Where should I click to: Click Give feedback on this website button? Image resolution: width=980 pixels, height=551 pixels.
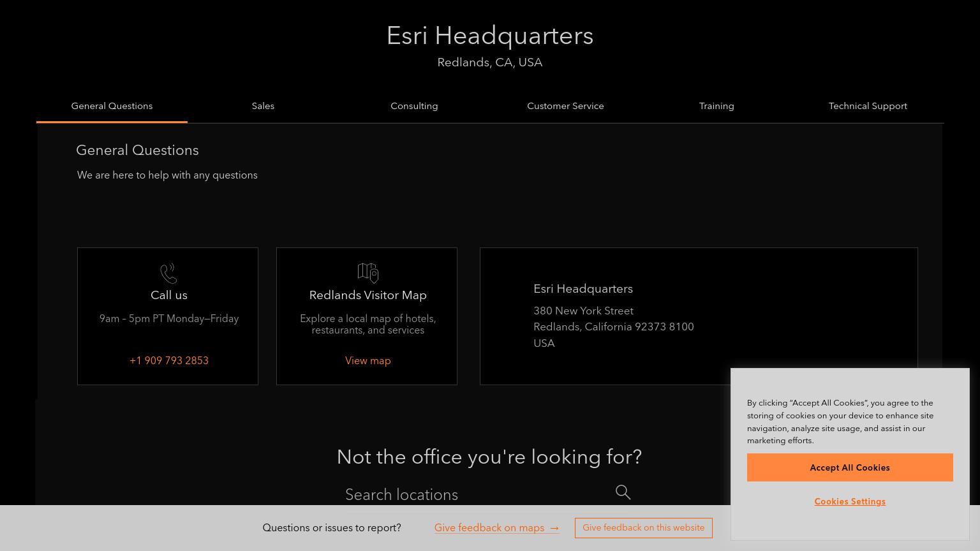pos(644,528)
